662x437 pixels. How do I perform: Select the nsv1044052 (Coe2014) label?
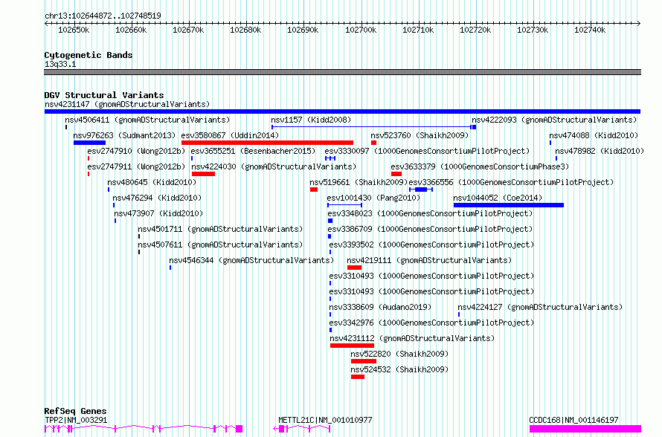498,198
